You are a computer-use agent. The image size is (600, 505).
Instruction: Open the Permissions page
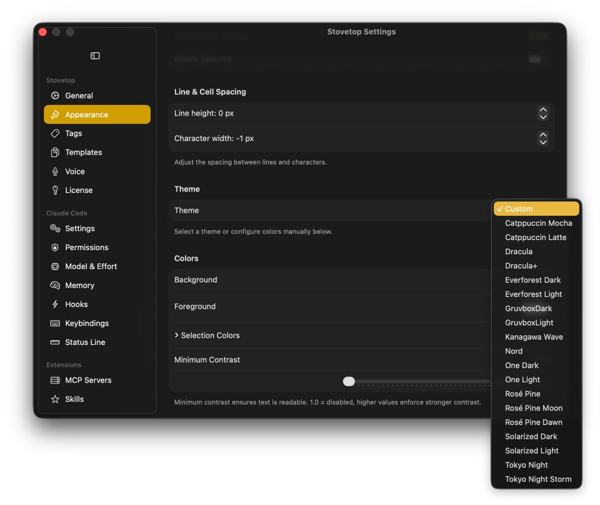coord(97,247)
